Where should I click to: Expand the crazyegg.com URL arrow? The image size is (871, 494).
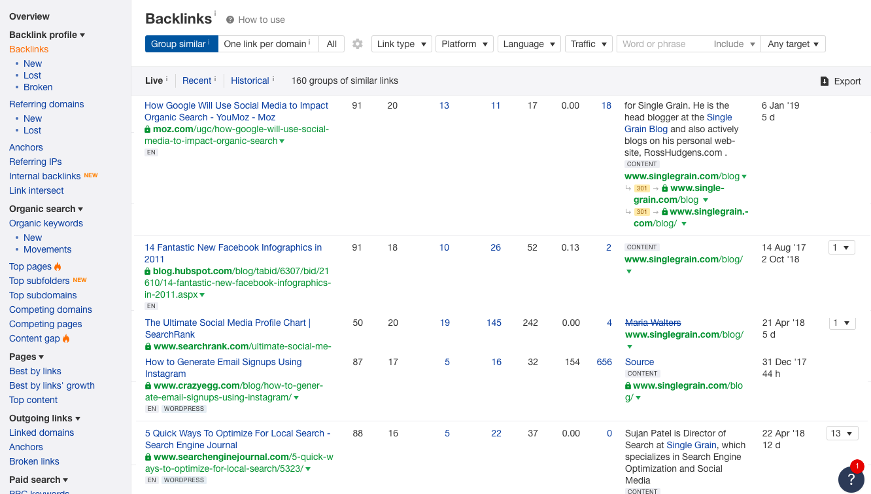coord(296,398)
